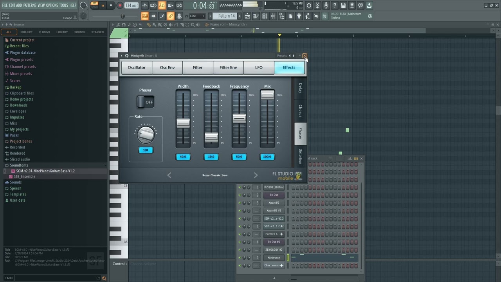Image resolution: width=501 pixels, height=282 pixels.
Task: Select the piano roll draw pencil tool
Action: [149, 25]
